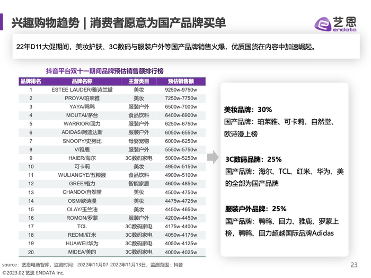Click the source line 艺恩电商智库
Screen dimensions: 371x278
[93, 265]
